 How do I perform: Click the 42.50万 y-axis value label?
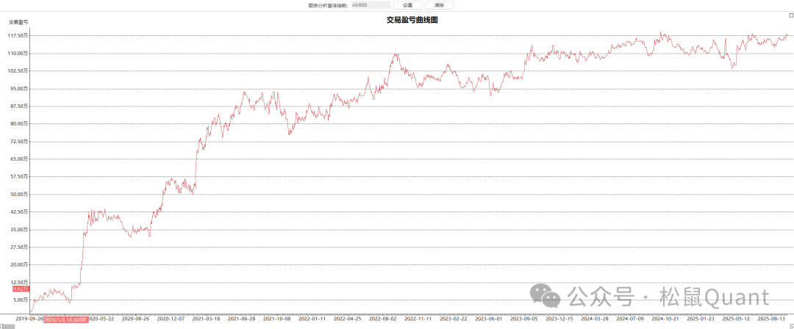[x=18, y=211]
